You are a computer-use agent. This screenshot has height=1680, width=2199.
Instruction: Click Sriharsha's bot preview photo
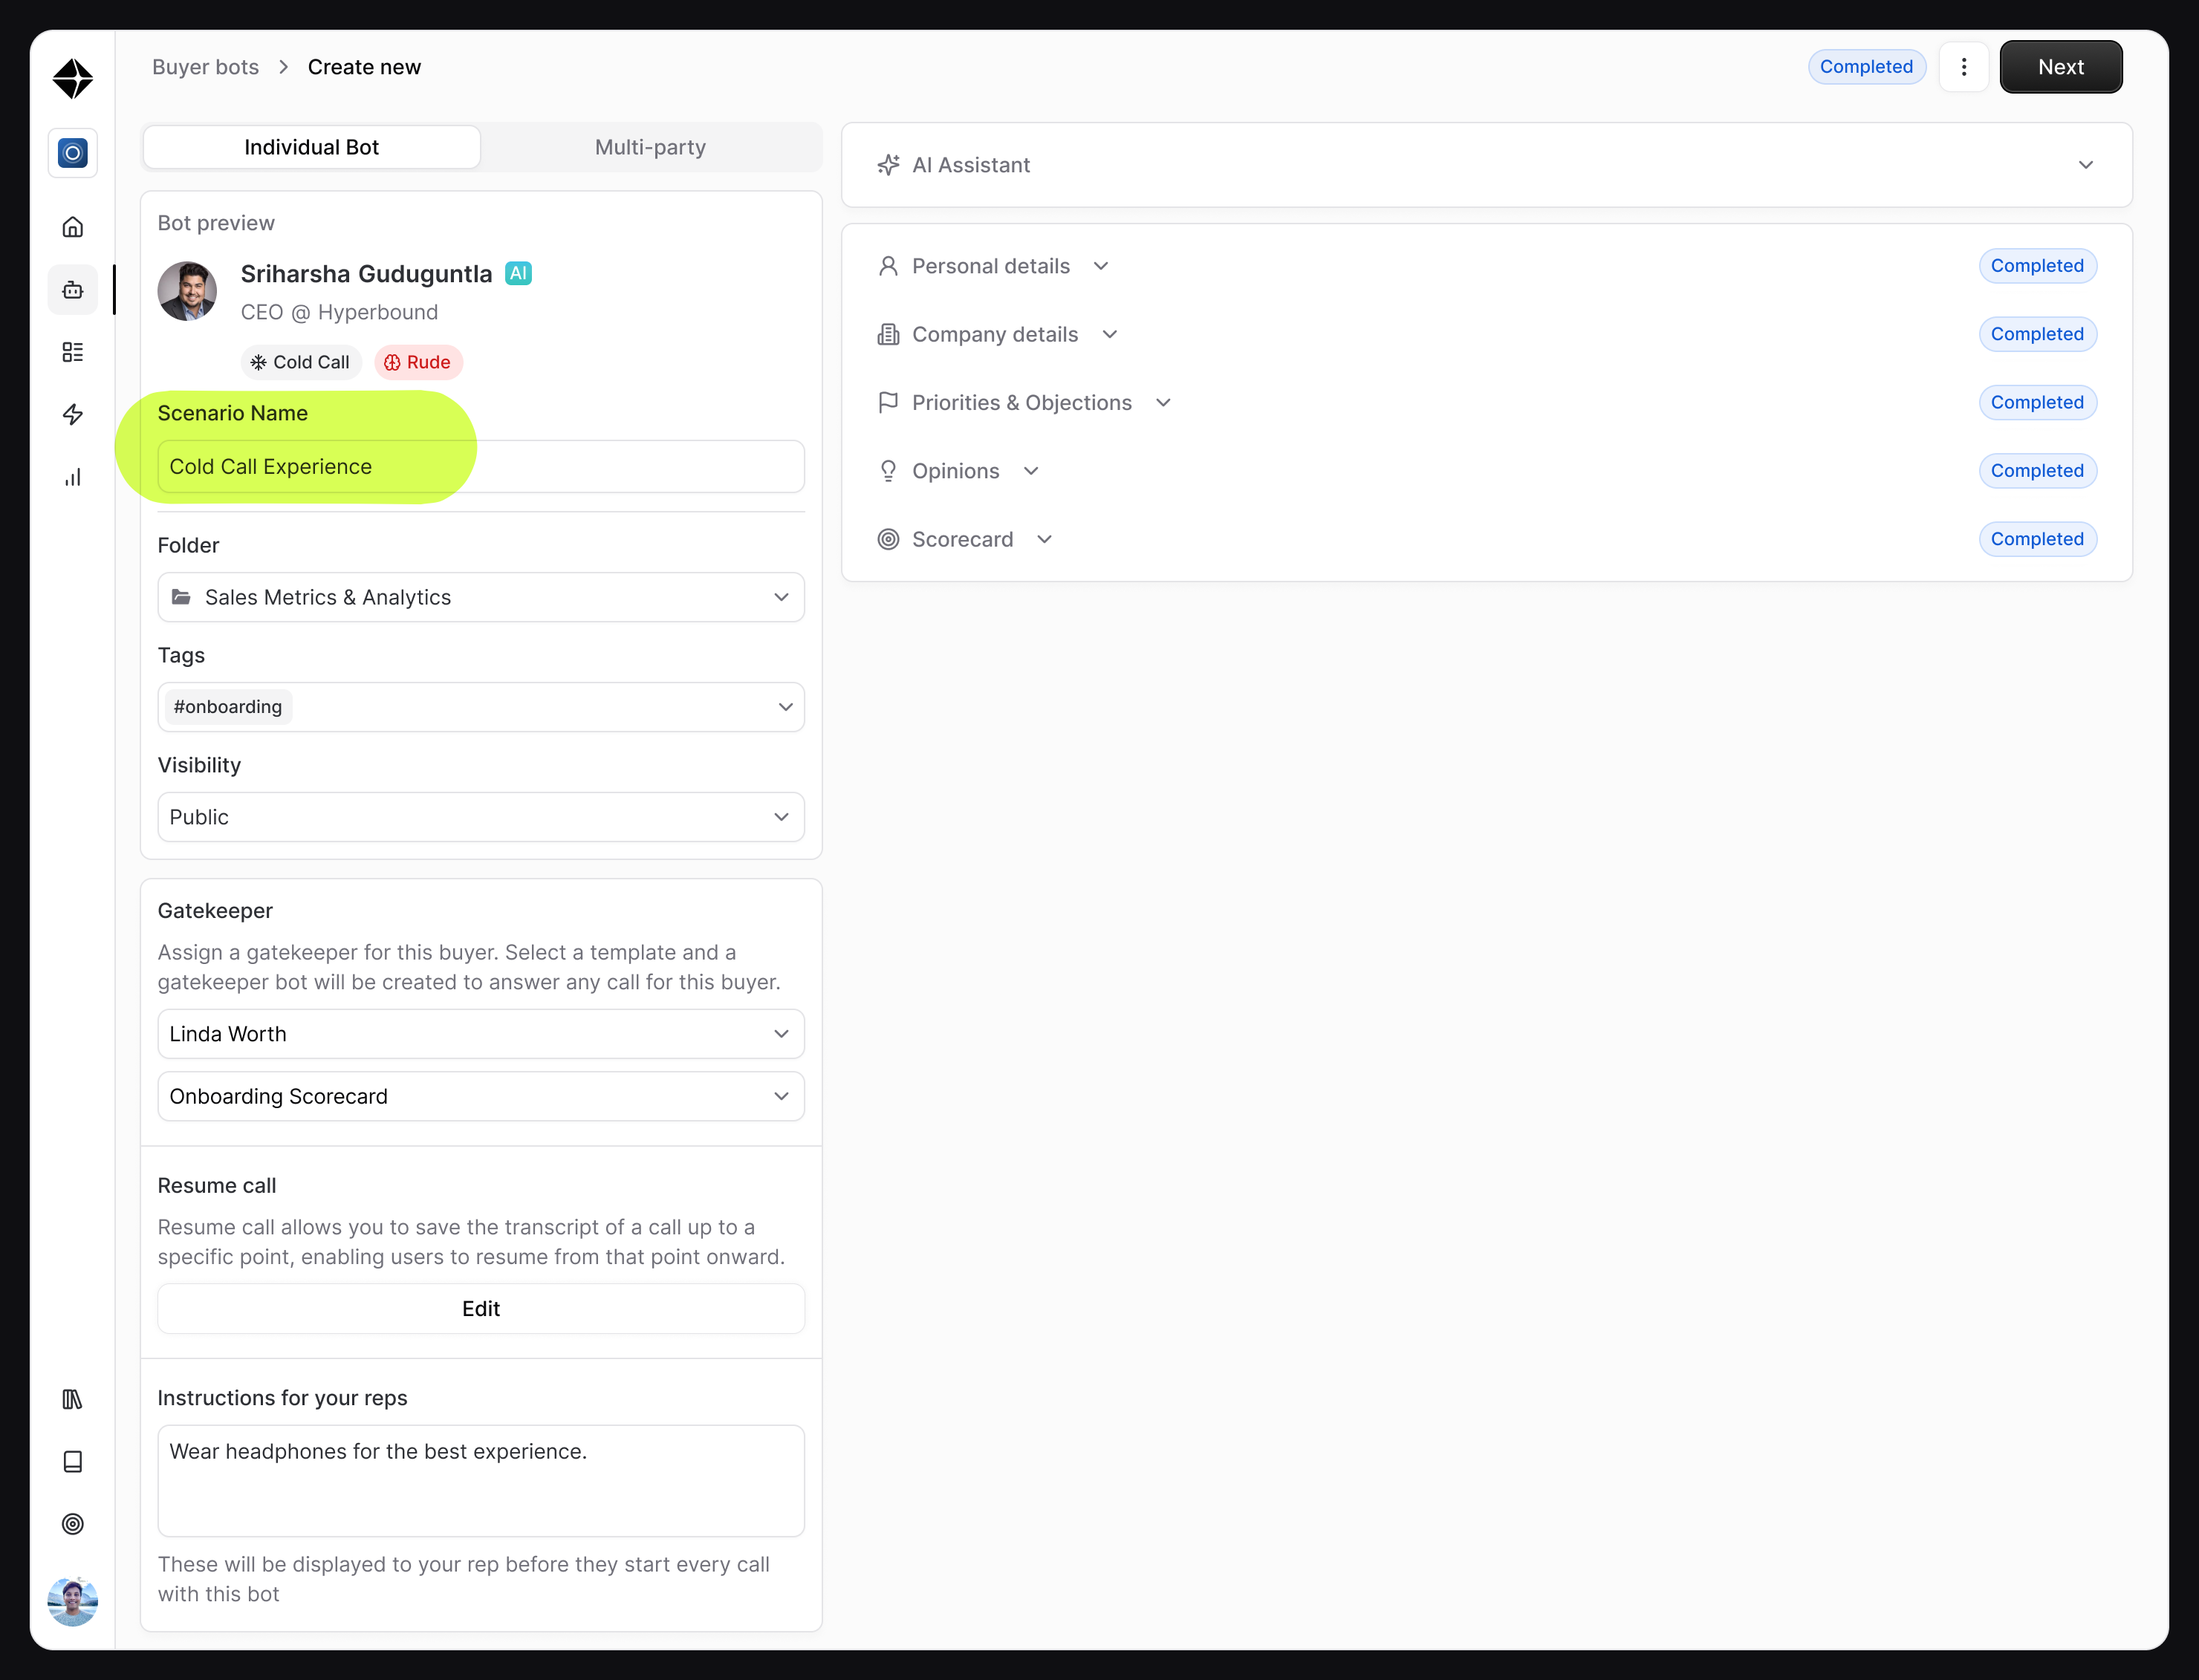(x=187, y=291)
